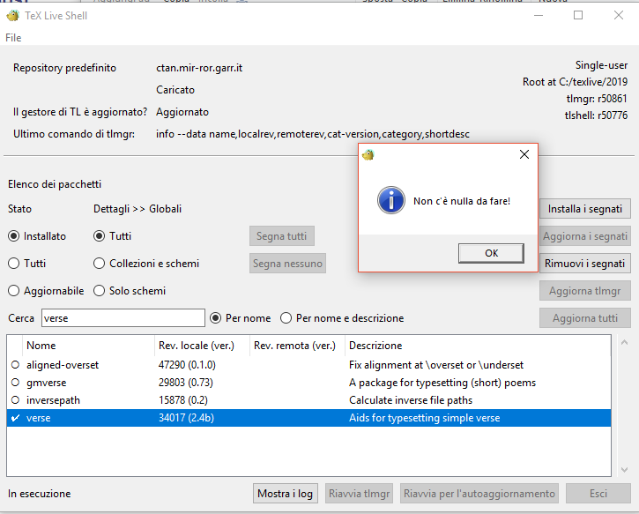Select the aligned-overset package row
This screenshot has height=514, width=639.
(x=308, y=365)
